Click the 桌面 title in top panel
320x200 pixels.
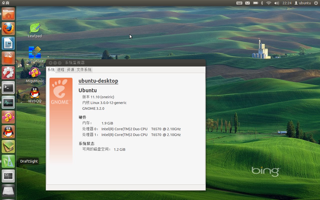(5, 3)
